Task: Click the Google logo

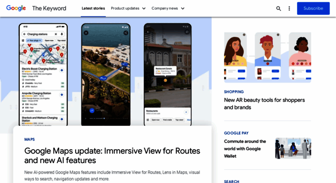Action: [x=16, y=8]
